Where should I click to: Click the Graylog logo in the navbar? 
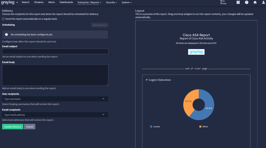pos(8,2)
